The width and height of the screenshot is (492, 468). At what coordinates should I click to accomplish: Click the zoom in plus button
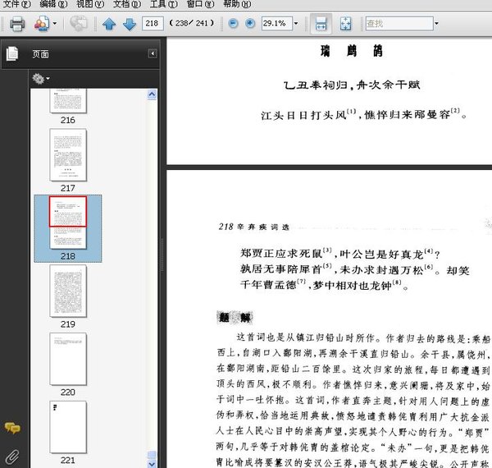(250, 24)
